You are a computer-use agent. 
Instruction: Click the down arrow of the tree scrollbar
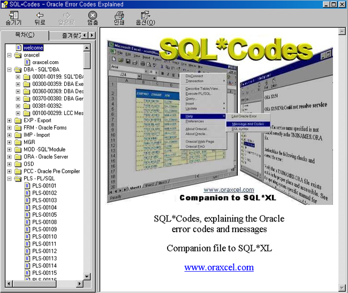tap(87, 276)
